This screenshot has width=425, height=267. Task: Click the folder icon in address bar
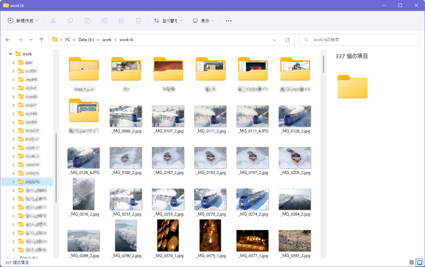55,39
